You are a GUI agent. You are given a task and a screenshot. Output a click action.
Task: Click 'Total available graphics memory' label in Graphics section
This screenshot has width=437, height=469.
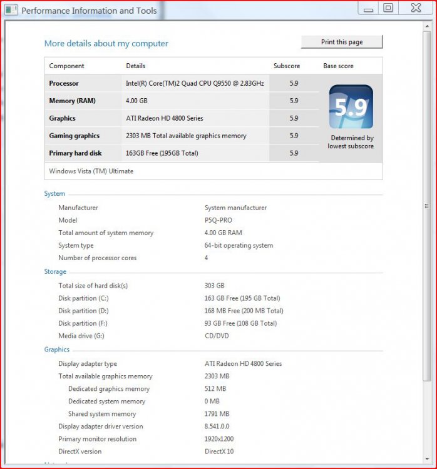pyautogui.click(x=105, y=376)
